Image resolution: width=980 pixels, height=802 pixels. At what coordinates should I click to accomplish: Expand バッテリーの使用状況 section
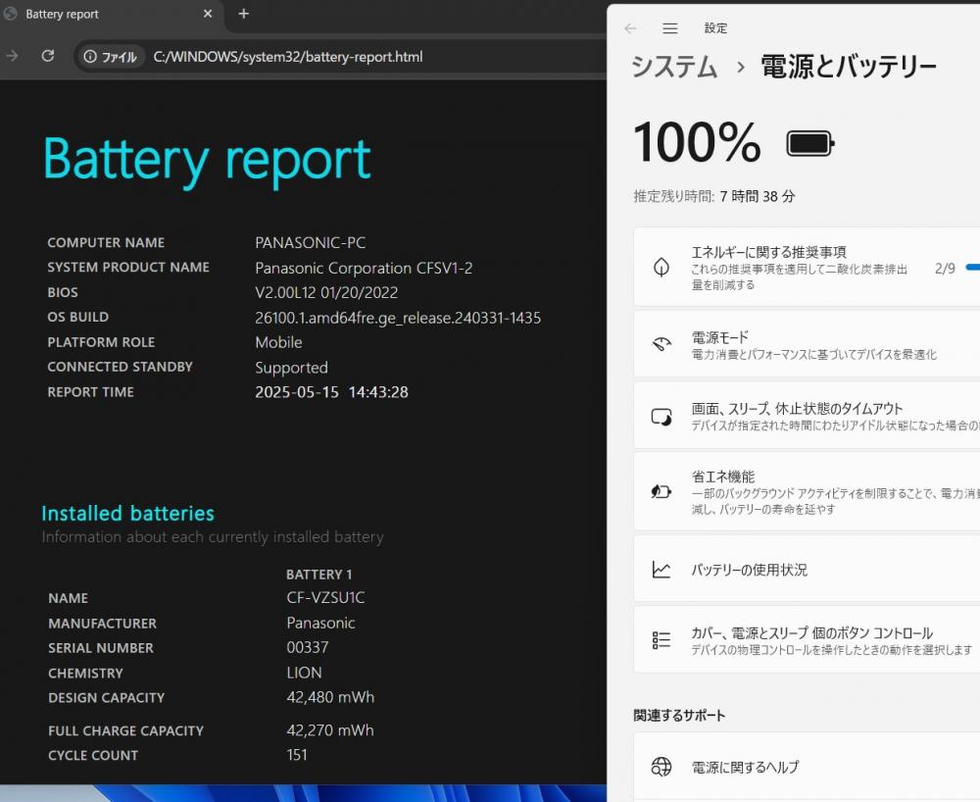(x=807, y=569)
